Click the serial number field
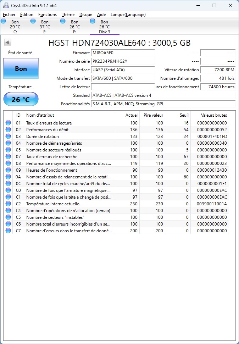 point(123,61)
